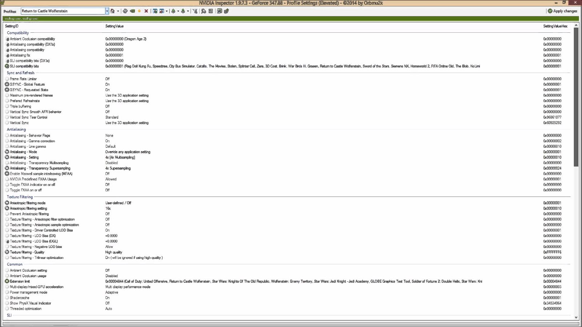Click gear icon of Anisotropic filtering mode
582x327 pixels.
(x=7, y=203)
